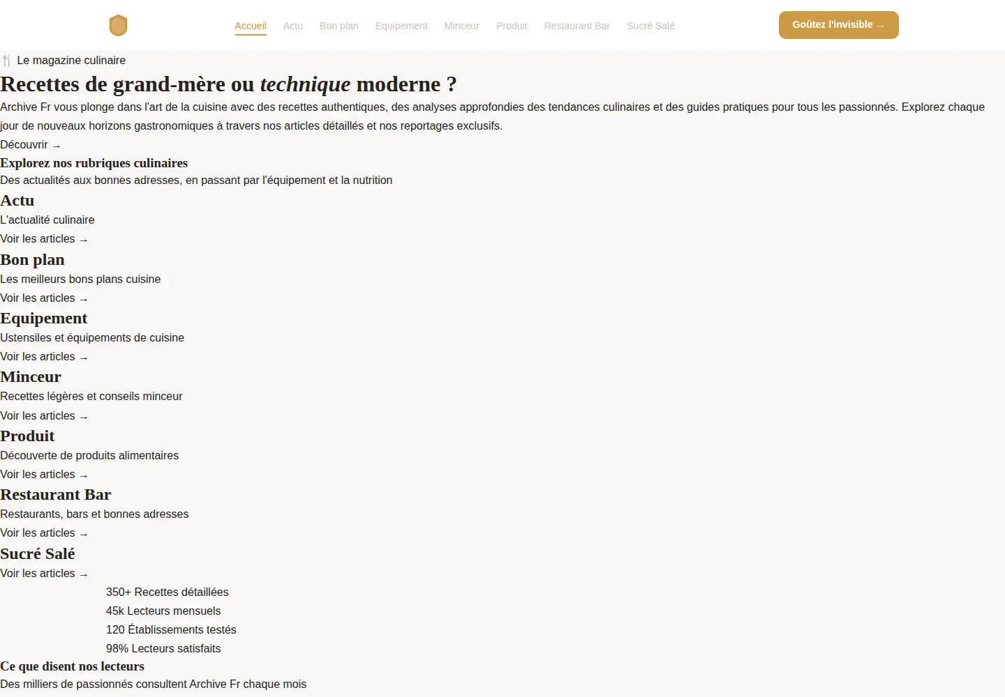
Task: Open Bon plan in the navigation bar
Action: click(x=339, y=26)
